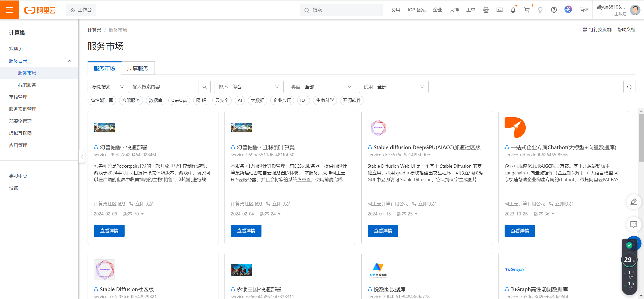This screenshot has width=644, height=299.
Task: Open My Services in sidebar
Action: (x=27, y=85)
